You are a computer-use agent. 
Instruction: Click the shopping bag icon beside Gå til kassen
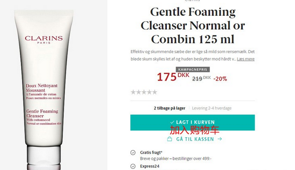170,139
